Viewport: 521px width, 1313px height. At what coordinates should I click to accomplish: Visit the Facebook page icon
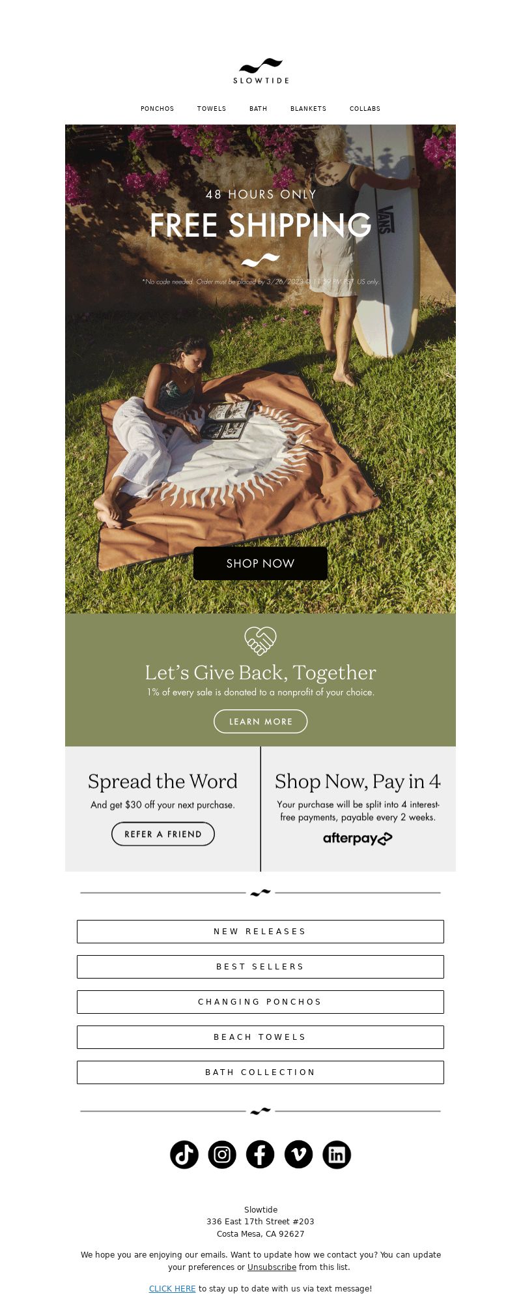pos(260,1155)
